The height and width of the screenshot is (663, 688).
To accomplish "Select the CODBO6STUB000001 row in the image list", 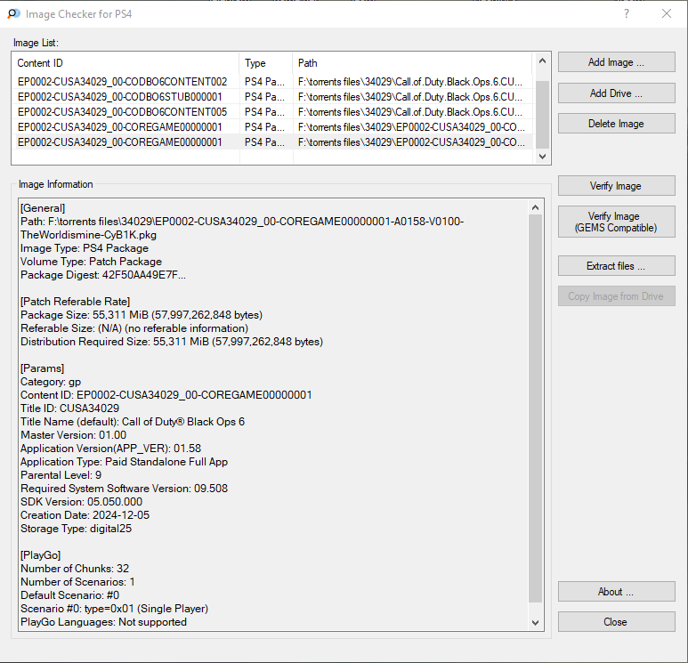I will pos(272,97).
